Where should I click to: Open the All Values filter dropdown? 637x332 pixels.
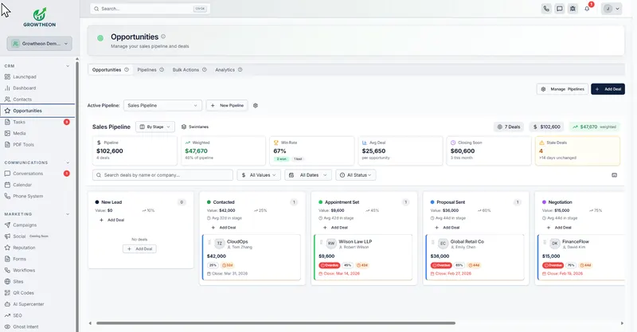[x=259, y=175]
